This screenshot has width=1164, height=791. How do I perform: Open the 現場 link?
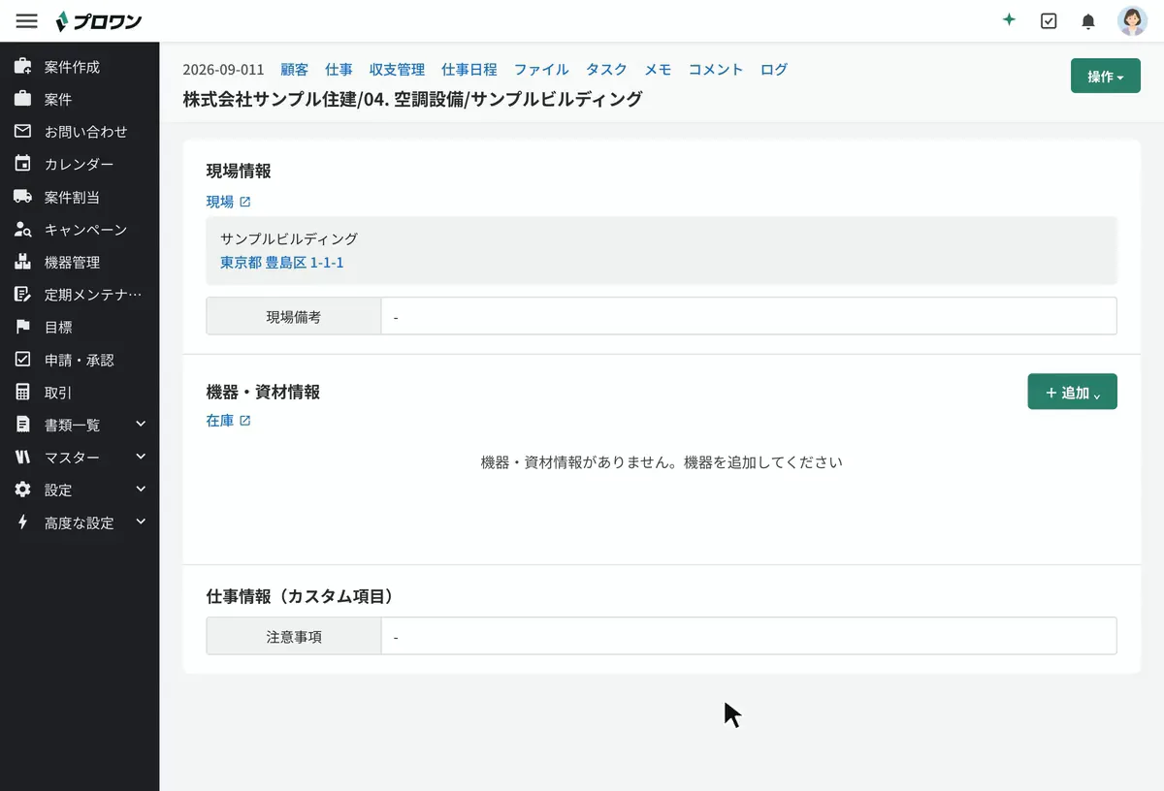[x=220, y=202]
